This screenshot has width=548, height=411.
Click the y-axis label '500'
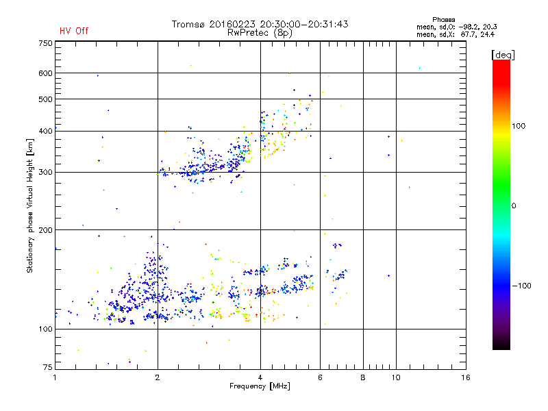45,99
